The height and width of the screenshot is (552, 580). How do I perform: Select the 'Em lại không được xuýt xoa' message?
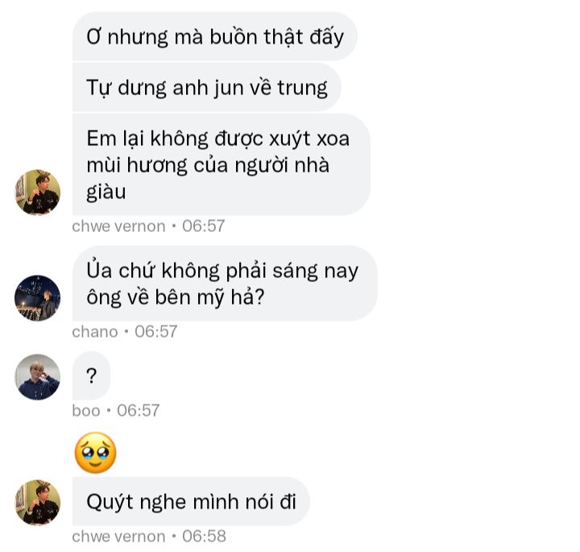[x=222, y=164]
